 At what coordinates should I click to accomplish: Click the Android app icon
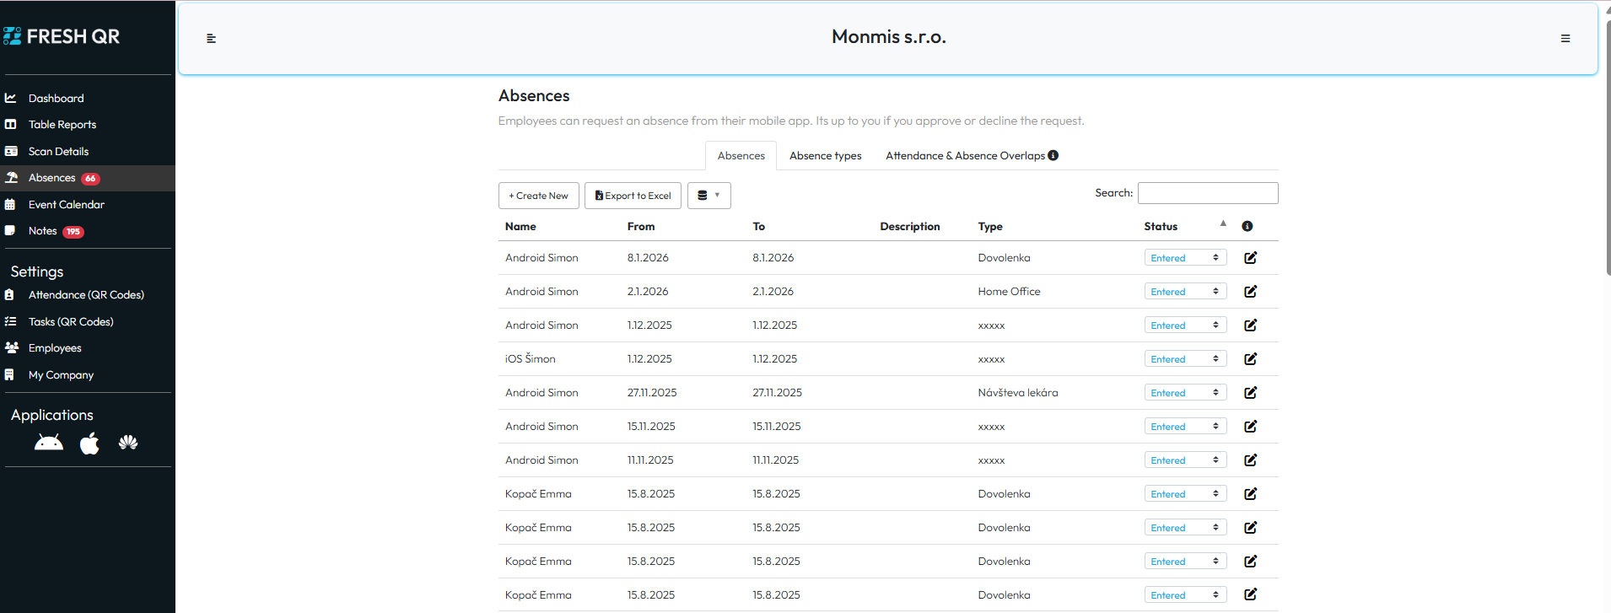[x=49, y=443]
